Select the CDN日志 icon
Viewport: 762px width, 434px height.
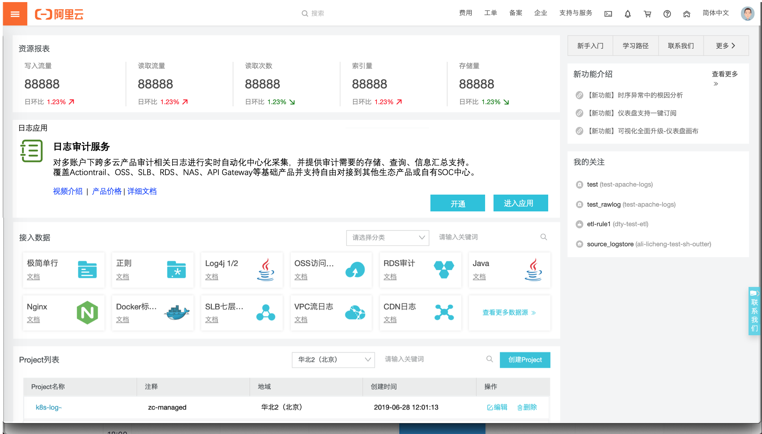click(x=444, y=313)
